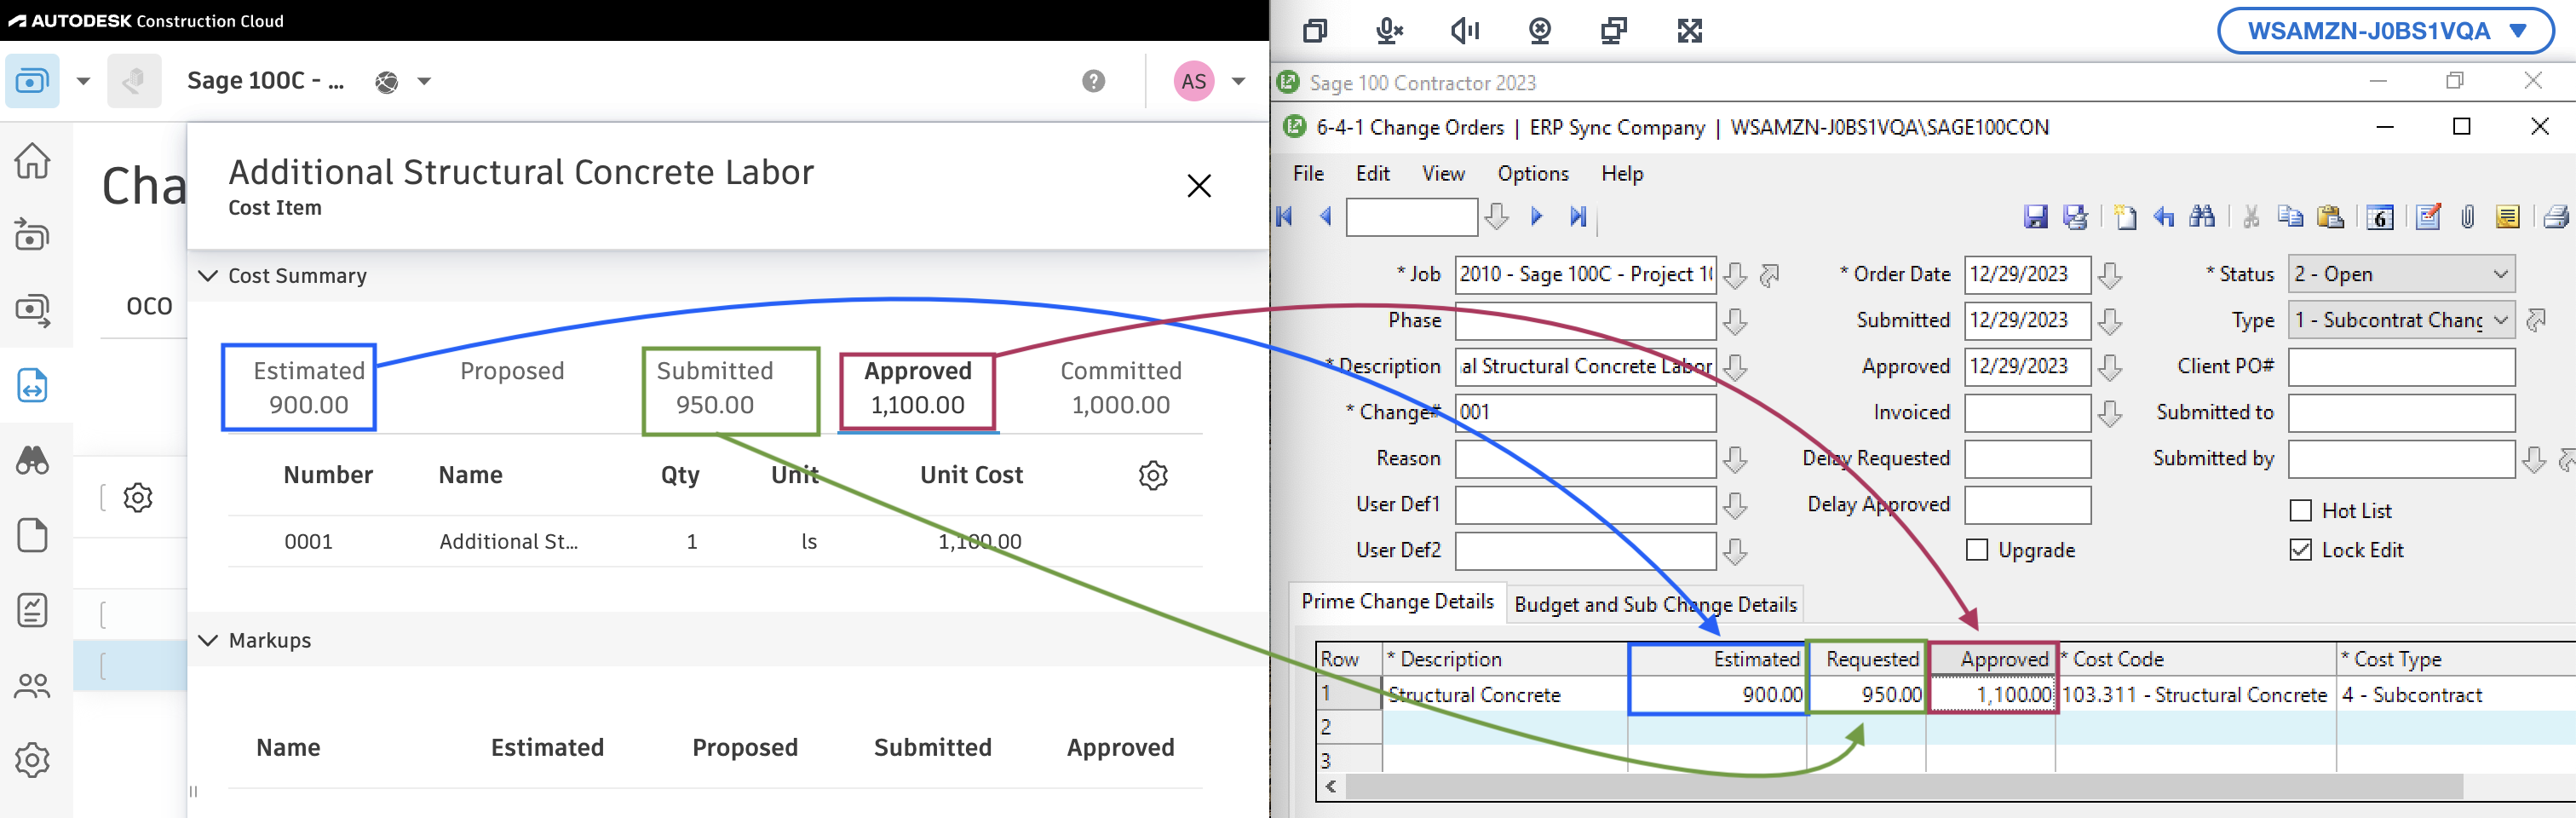The width and height of the screenshot is (2576, 818).
Task: Open the View menu in Sage
Action: tap(1443, 173)
